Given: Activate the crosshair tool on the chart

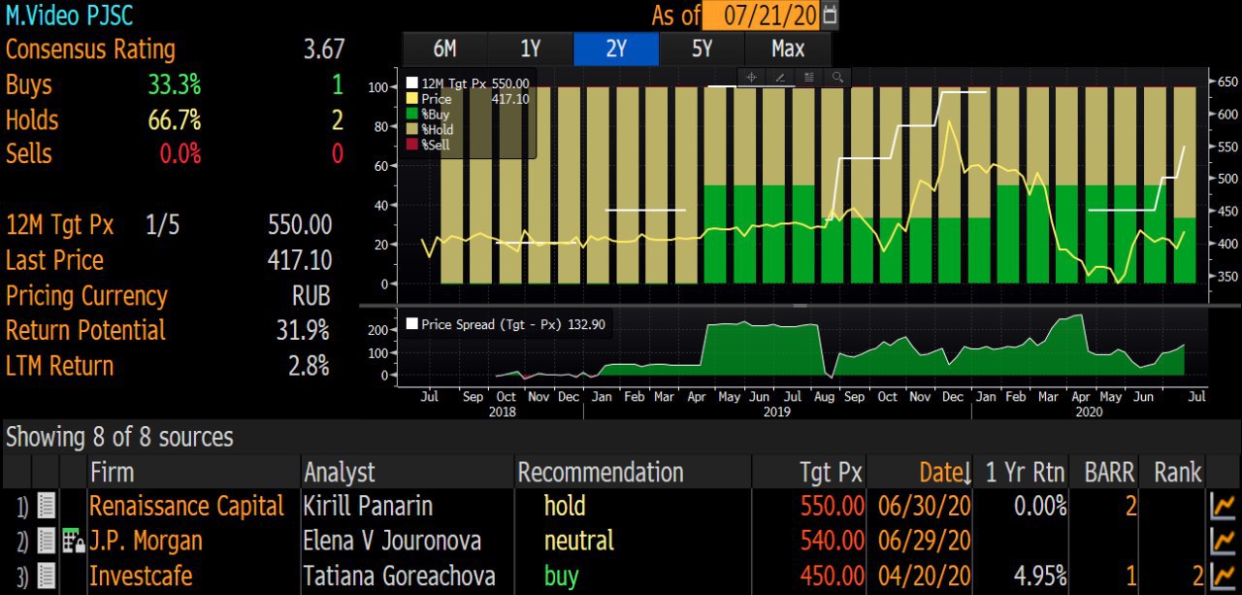Looking at the screenshot, I should coord(751,77).
